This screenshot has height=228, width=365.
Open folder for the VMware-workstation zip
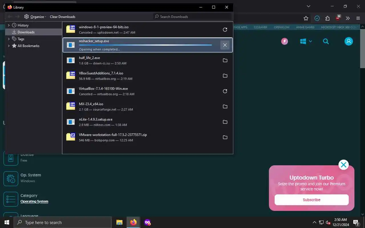click(x=225, y=137)
